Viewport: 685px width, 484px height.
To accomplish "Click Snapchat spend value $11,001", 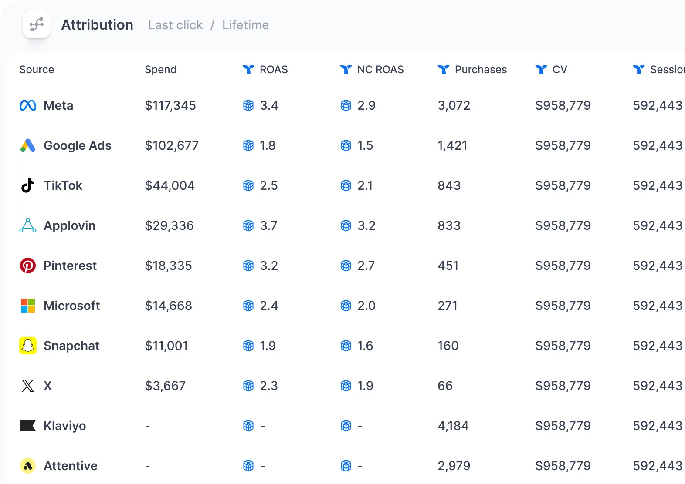I will tap(166, 346).
